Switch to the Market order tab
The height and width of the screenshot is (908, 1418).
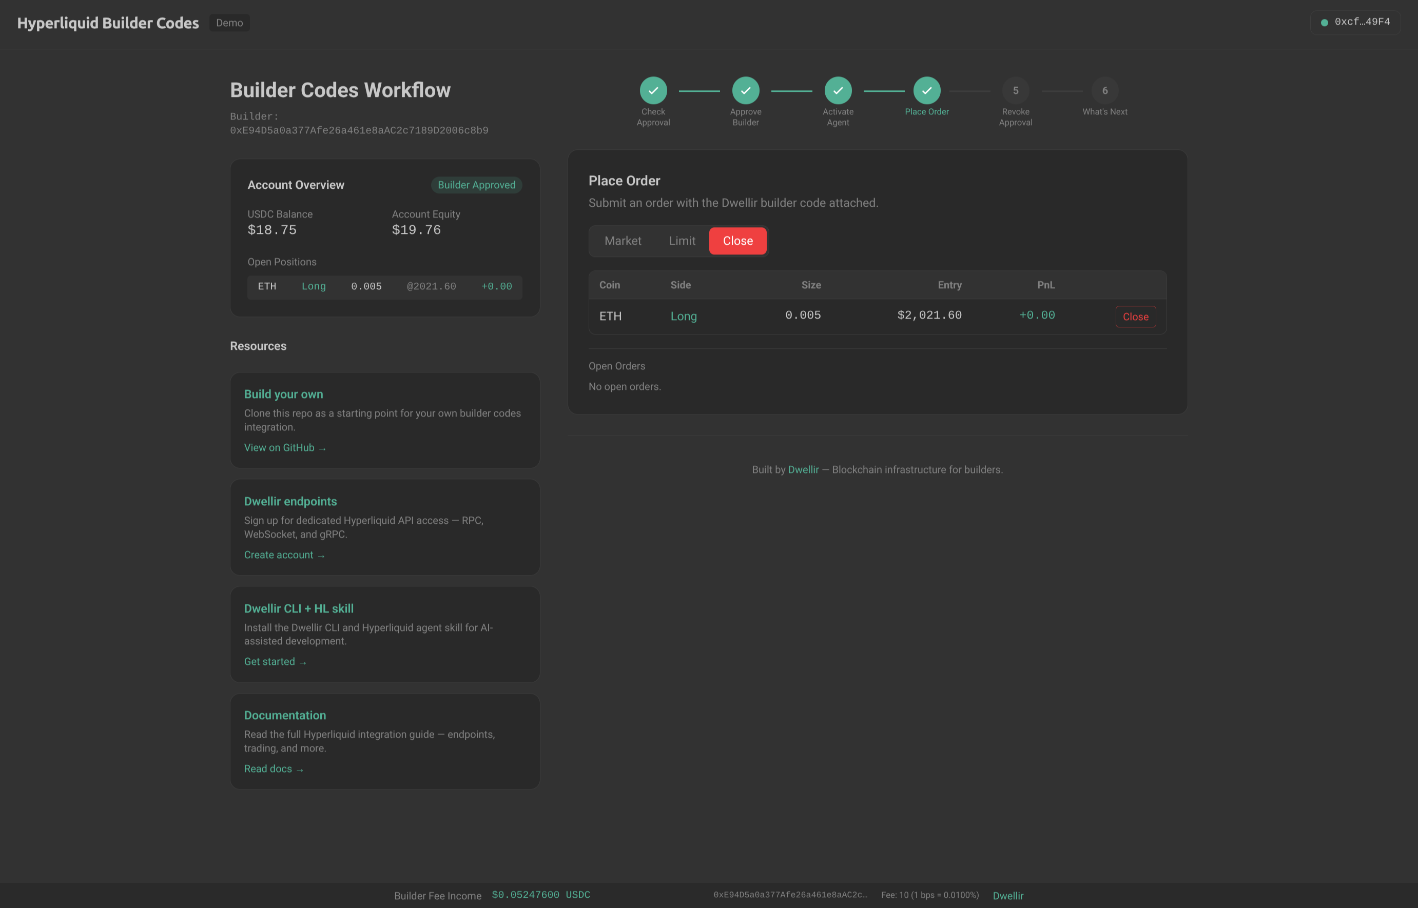pyautogui.click(x=623, y=241)
